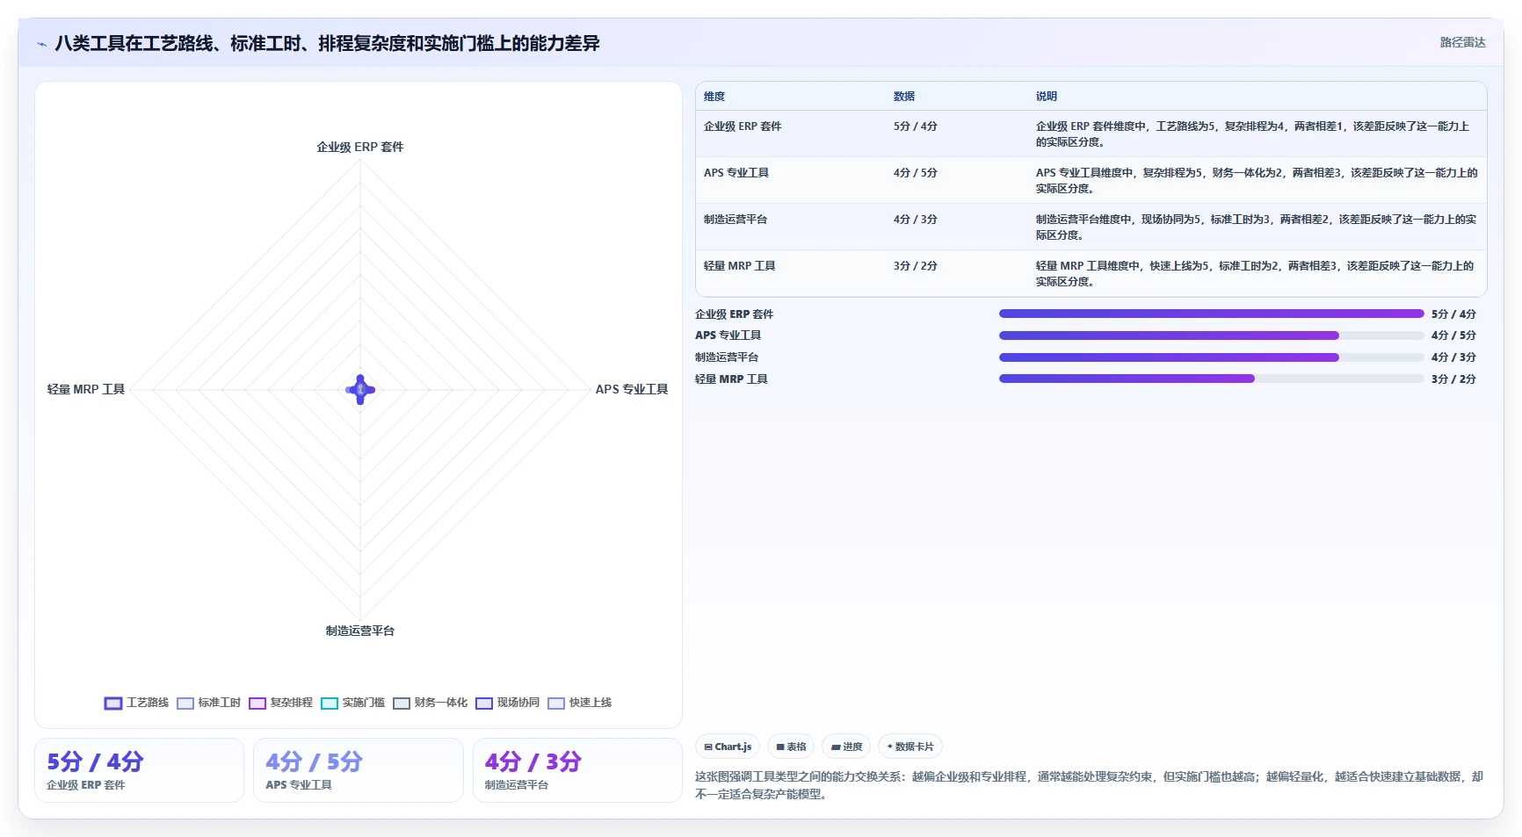Select the APS 专业工具 radar axis label
Image resolution: width=1522 pixels, height=837 pixels.
[x=632, y=389]
